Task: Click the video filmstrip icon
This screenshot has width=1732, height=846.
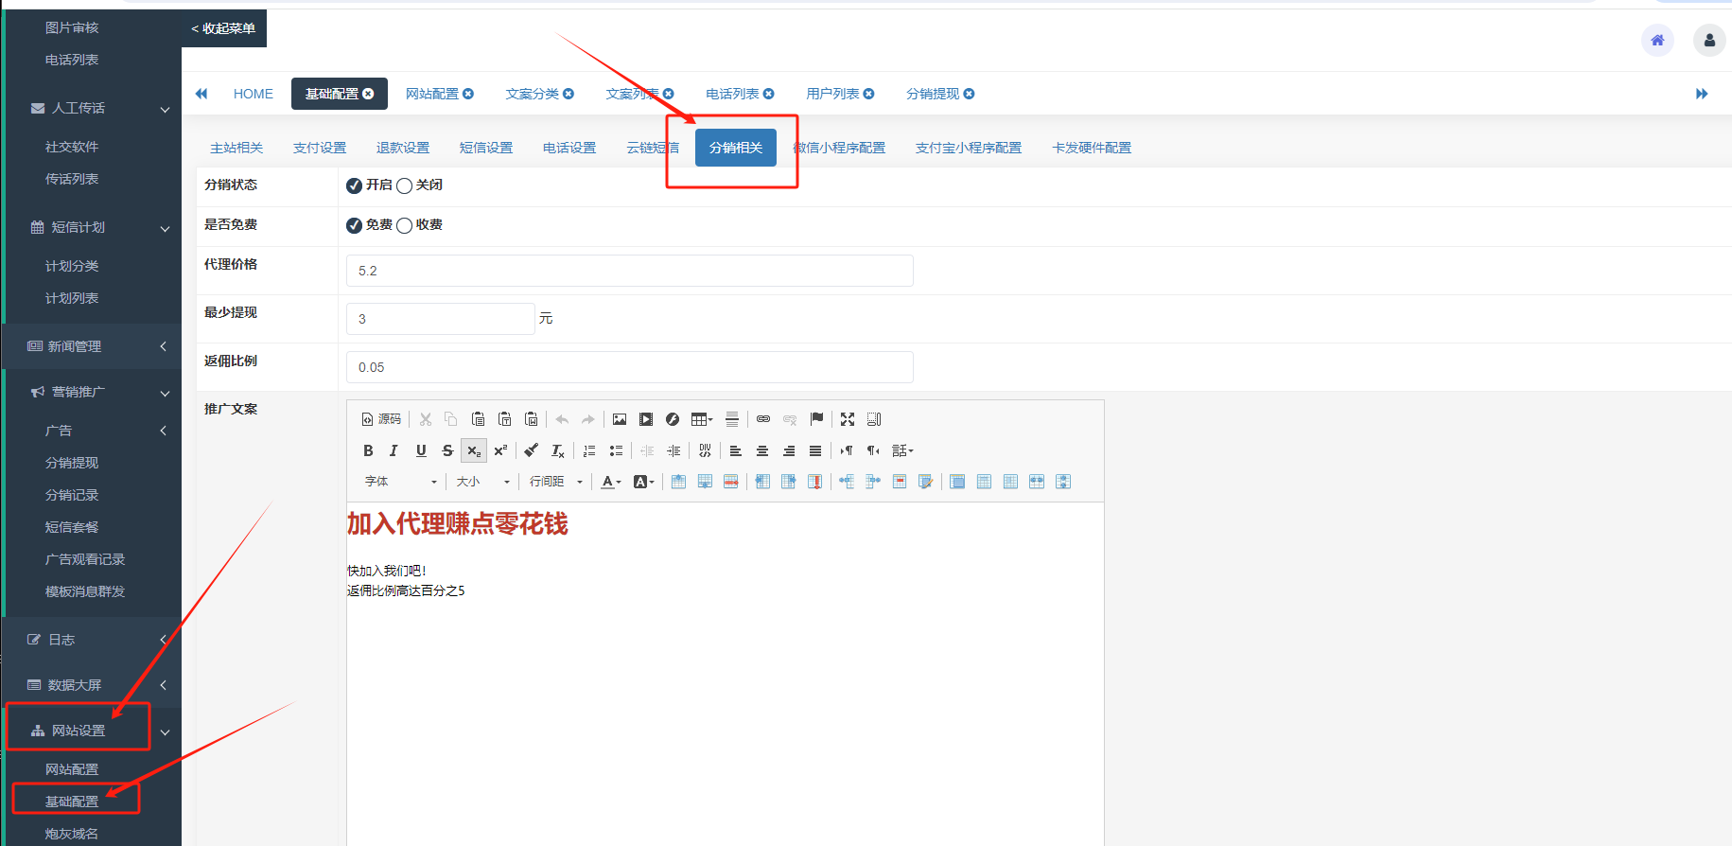Action: click(646, 419)
